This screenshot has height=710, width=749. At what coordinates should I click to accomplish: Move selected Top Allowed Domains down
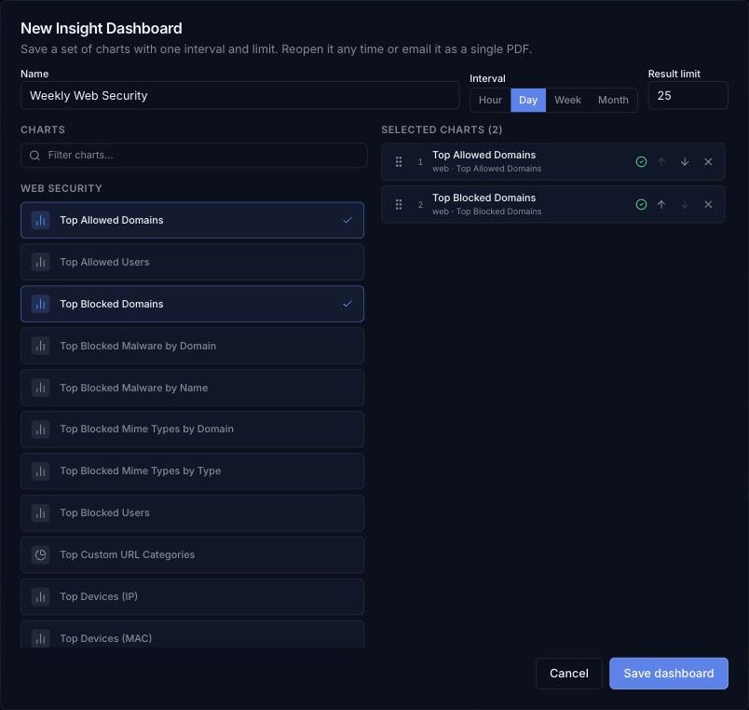pyautogui.click(x=685, y=162)
